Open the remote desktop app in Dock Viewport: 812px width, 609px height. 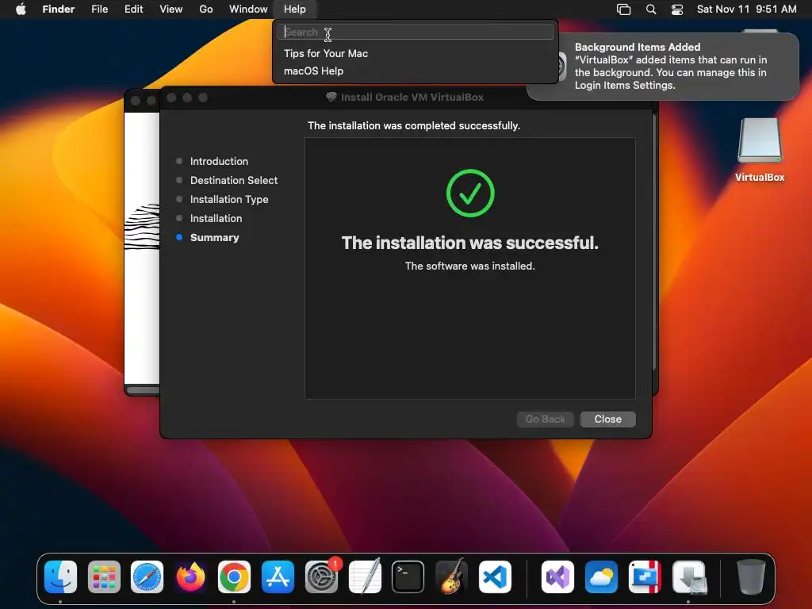point(645,576)
